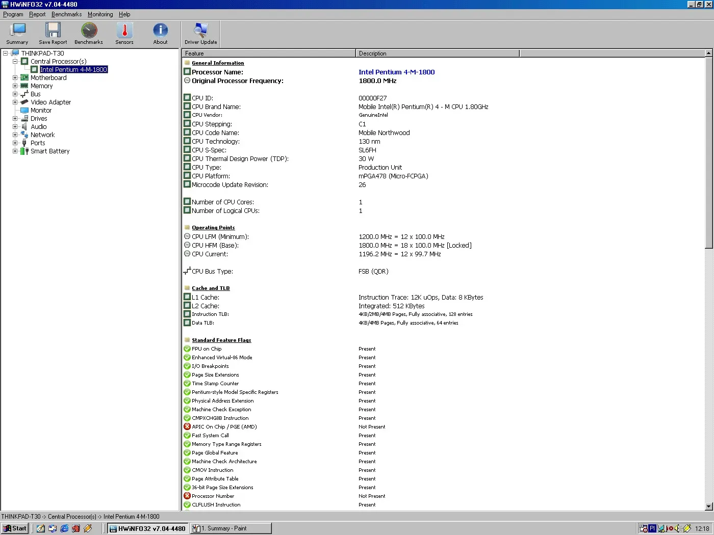This screenshot has height=535, width=714.
Task: Click the L2 Cache row label
Action: click(206, 306)
